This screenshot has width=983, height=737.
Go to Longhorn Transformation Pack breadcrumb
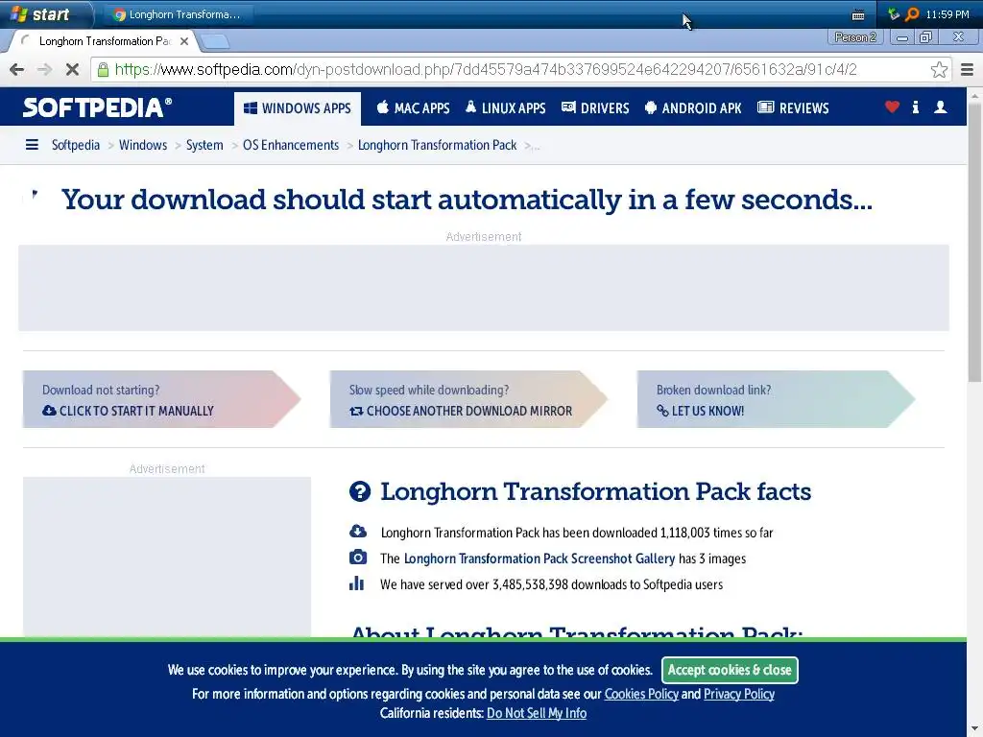click(437, 145)
